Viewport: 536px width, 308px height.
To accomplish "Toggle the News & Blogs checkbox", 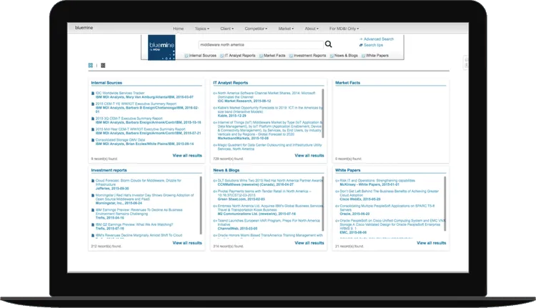I will pos(332,56).
